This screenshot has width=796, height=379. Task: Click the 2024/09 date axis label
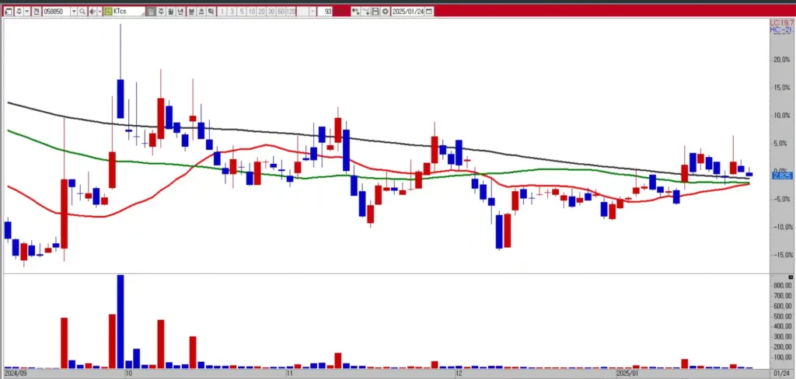coord(14,374)
